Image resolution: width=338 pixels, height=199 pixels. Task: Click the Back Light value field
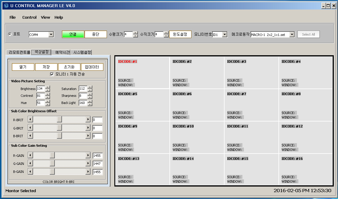coord(83,103)
